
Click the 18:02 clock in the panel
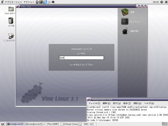coord(156,2)
